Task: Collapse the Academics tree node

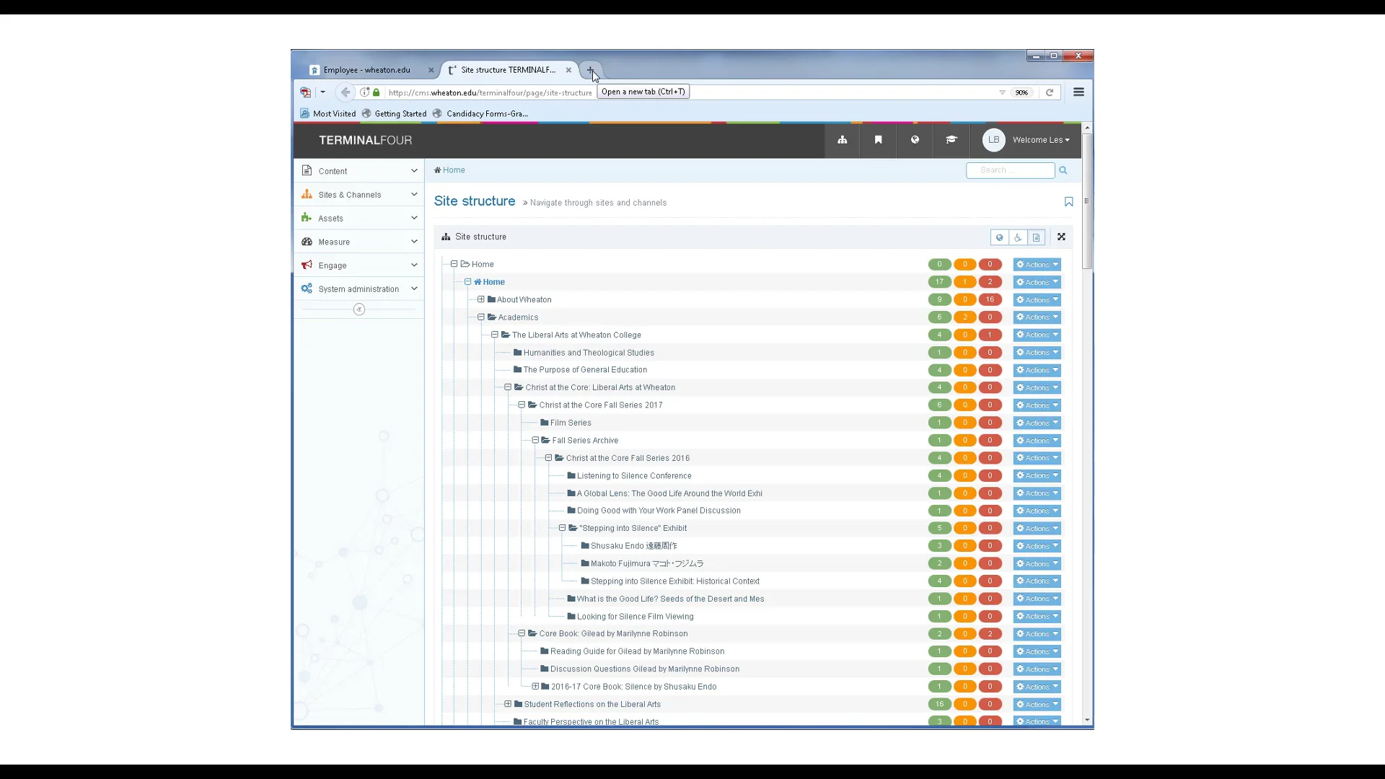Action: click(x=480, y=317)
